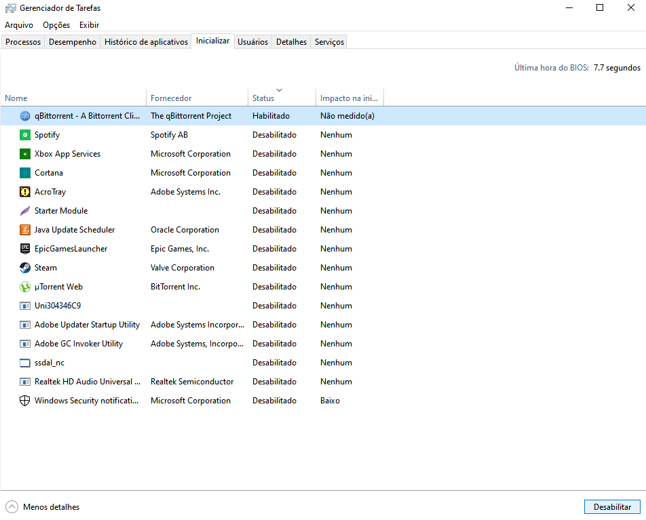This screenshot has height=520, width=646.
Task: Click the AcroTray icon
Action: [x=24, y=192]
